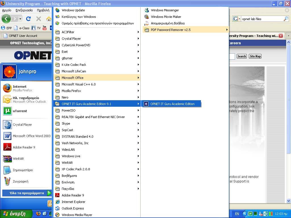Launch Adobe Reader 9 above Internet Explorer

click(x=97, y=195)
